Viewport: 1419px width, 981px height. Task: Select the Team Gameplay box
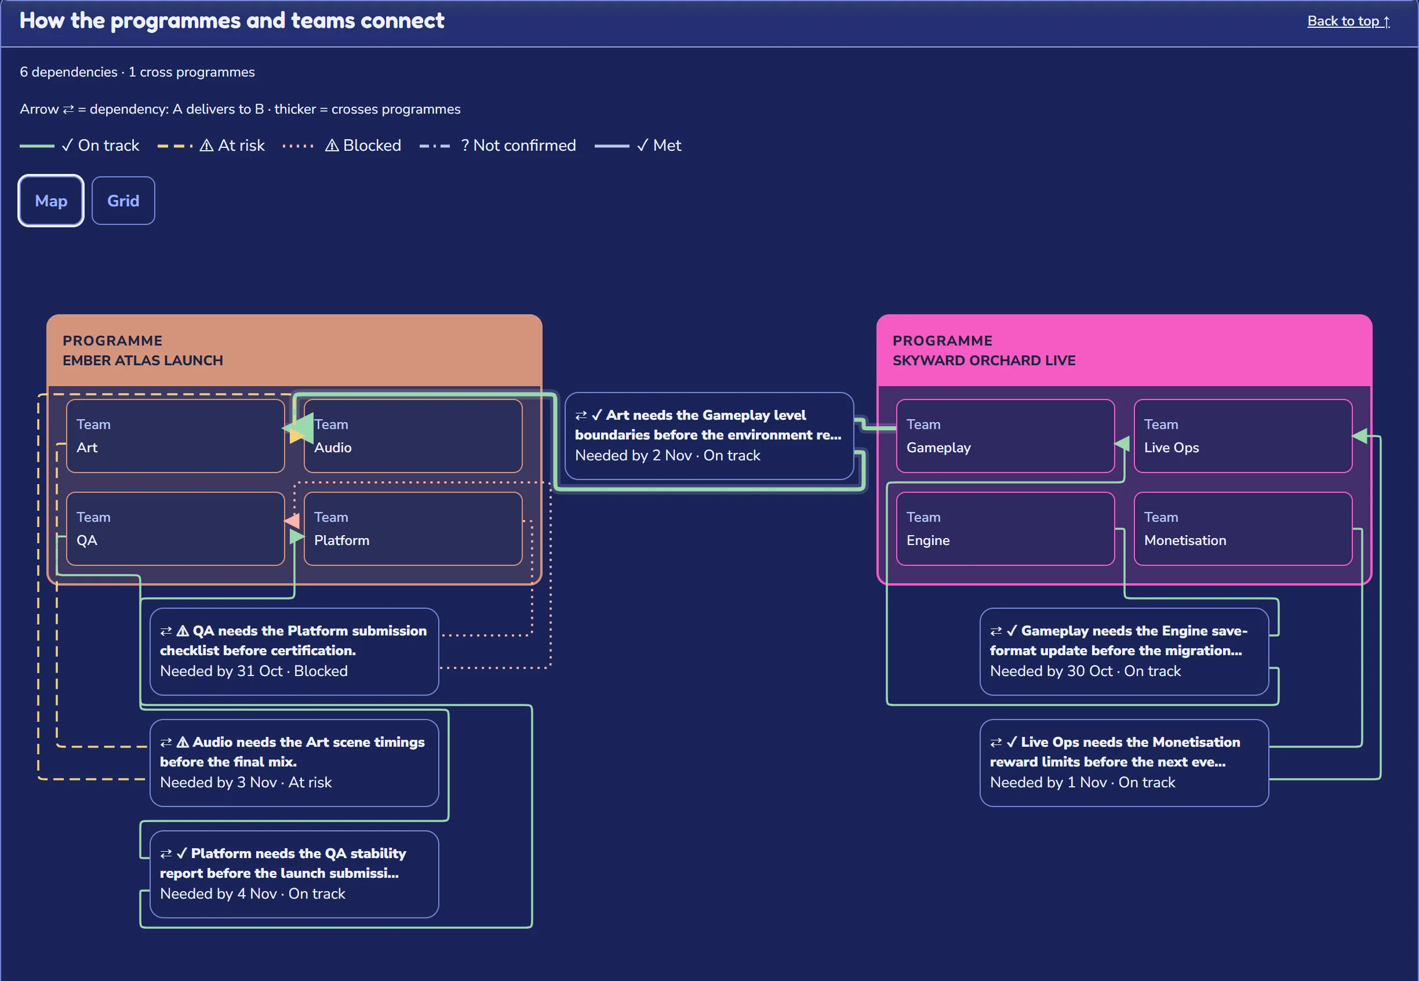pyautogui.click(x=1005, y=436)
